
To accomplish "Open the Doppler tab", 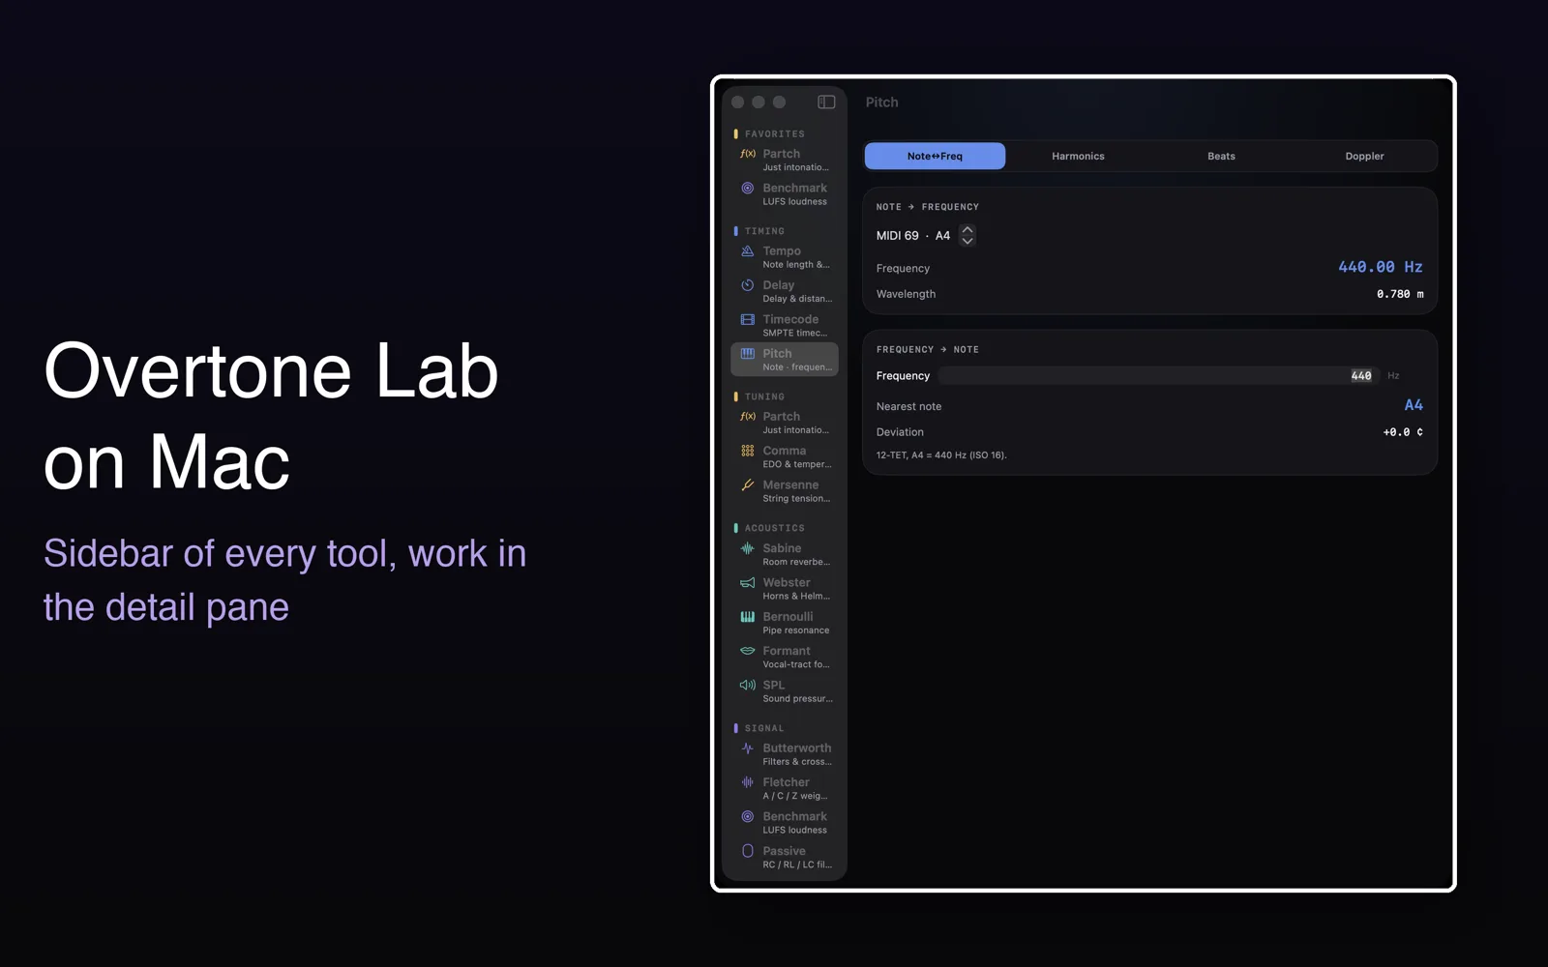I will click(1364, 156).
